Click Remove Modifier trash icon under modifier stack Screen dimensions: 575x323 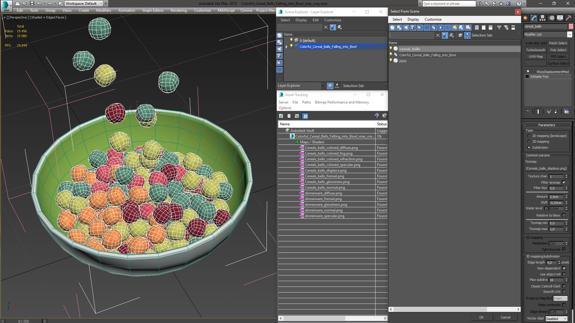point(556,112)
